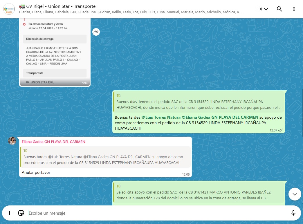This screenshot has height=224, width=303.
Task: Open the attach plus menu
Action: [x=10, y=213]
